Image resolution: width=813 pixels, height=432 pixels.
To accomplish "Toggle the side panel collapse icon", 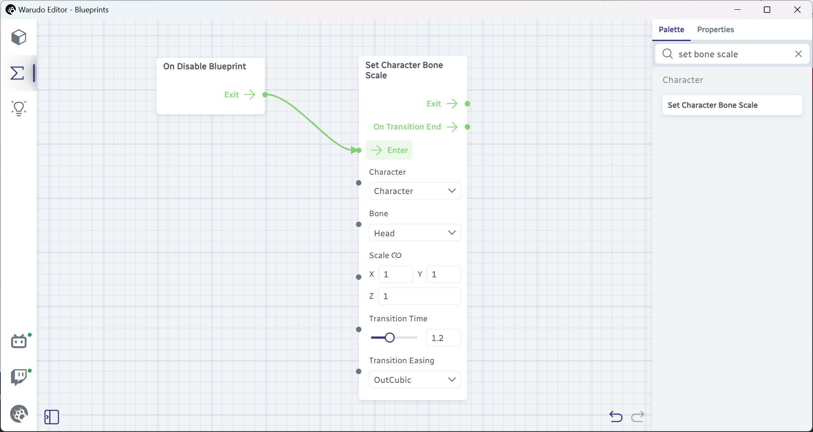I will [x=52, y=417].
